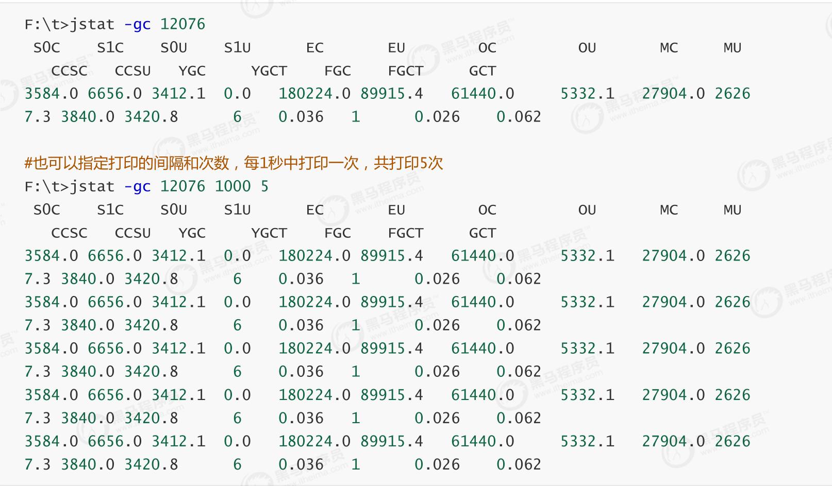Click "5332.1" value in first output row
Image resolution: width=832 pixels, height=486 pixels.
point(587,94)
